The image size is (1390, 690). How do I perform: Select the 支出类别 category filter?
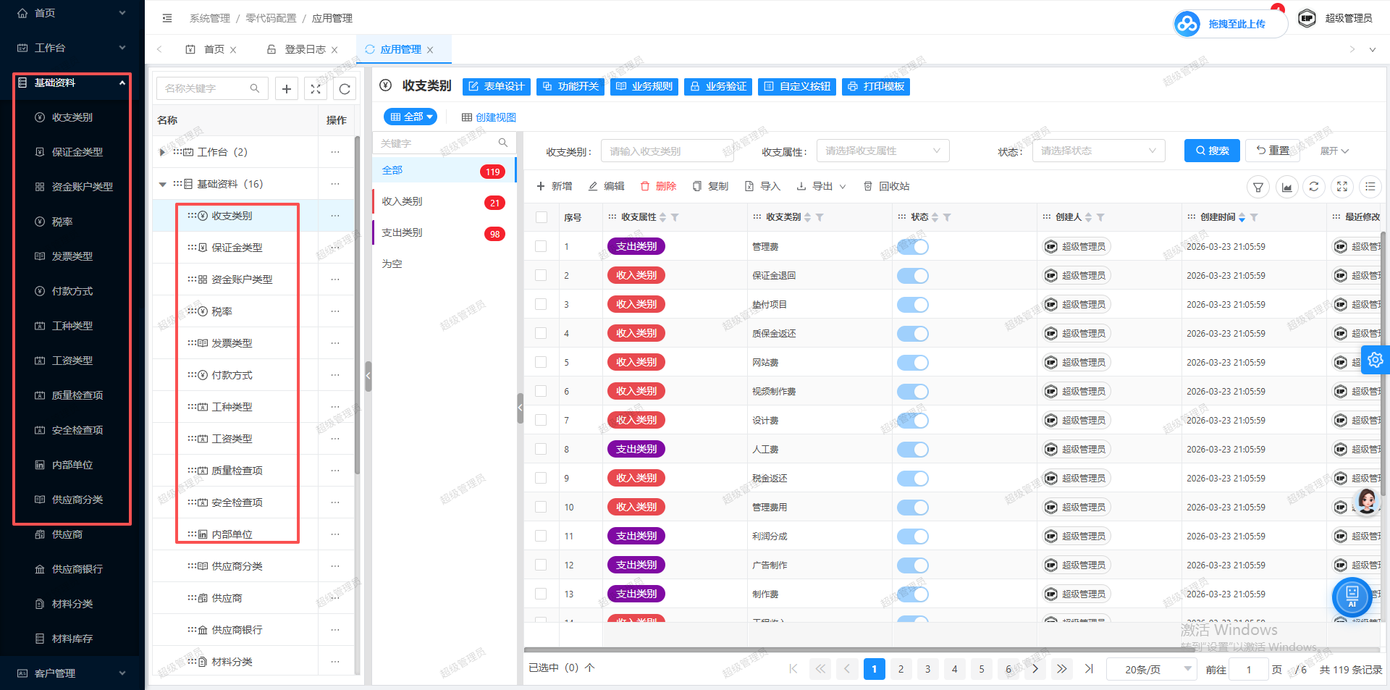443,232
